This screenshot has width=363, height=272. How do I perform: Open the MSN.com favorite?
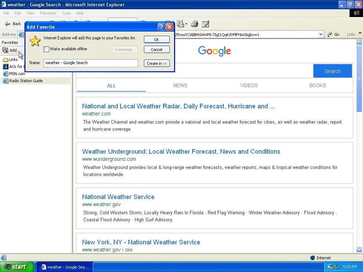point(14,74)
